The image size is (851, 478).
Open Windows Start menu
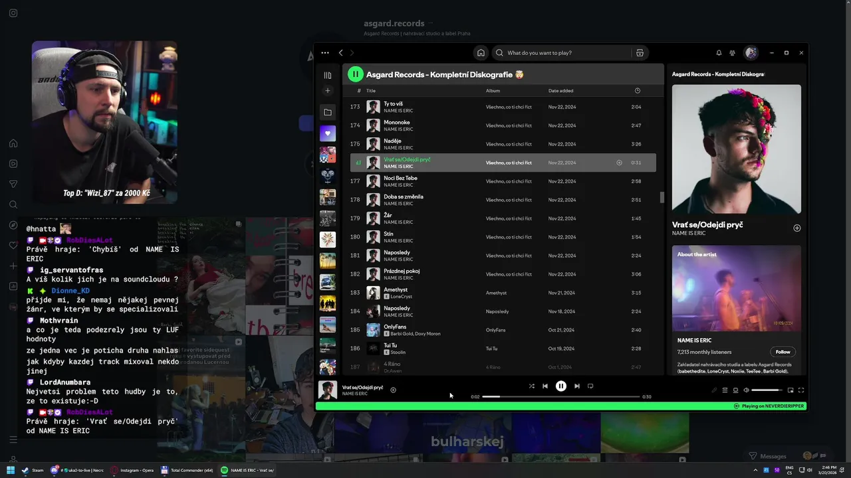[x=11, y=470]
